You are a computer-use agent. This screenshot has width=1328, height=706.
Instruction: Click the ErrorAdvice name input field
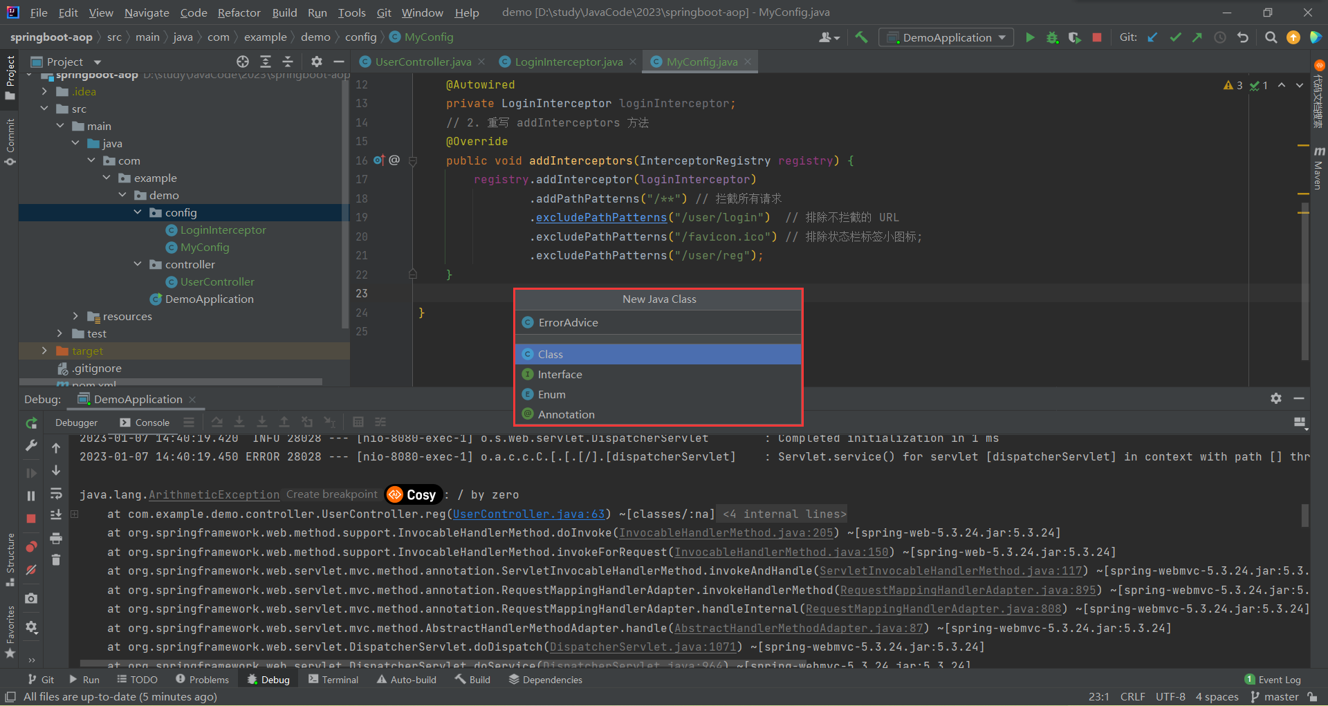point(658,322)
